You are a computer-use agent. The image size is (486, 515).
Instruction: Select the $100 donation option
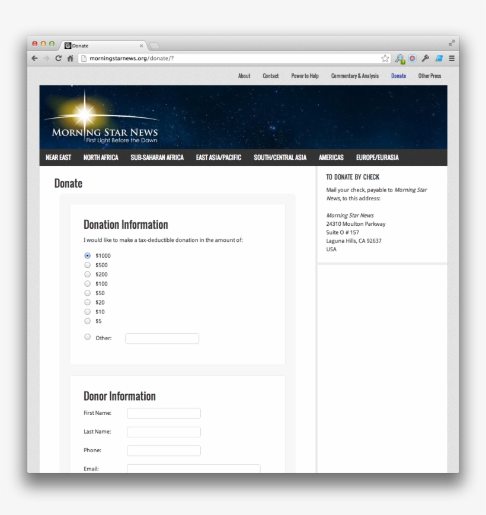click(x=87, y=284)
